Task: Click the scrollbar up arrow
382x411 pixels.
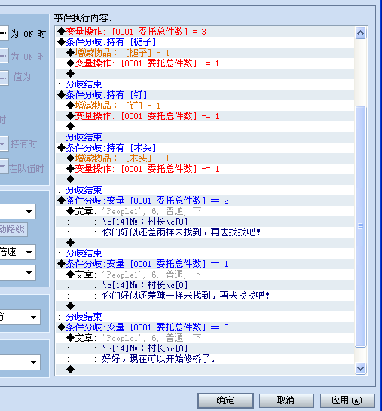Action: [361, 32]
